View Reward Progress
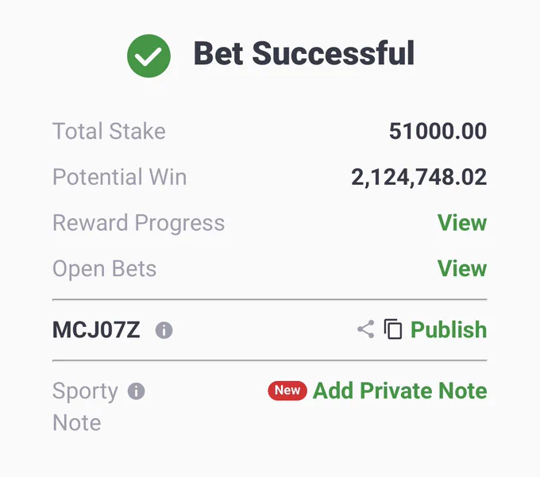 [462, 223]
